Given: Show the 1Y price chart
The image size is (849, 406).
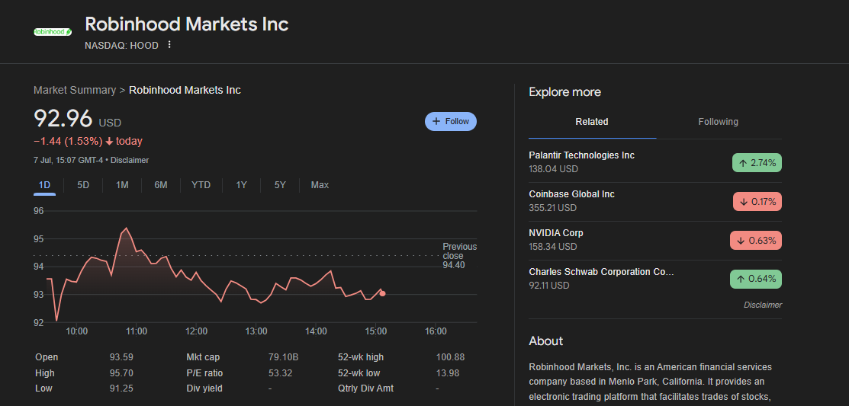Looking at the screenshot, I should 241,185.
